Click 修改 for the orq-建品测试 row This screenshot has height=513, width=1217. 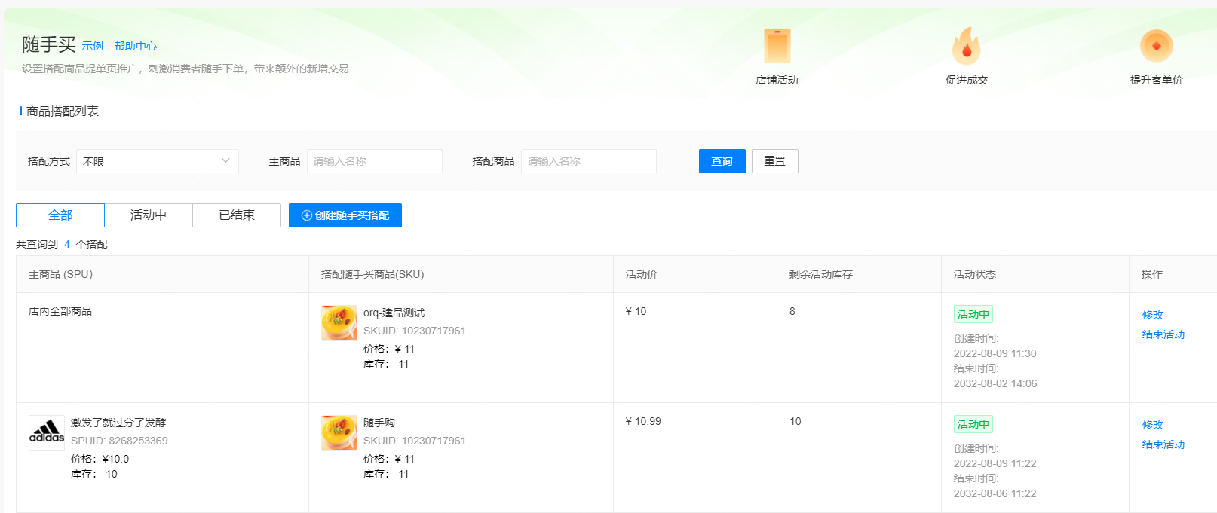point(1152,315)
